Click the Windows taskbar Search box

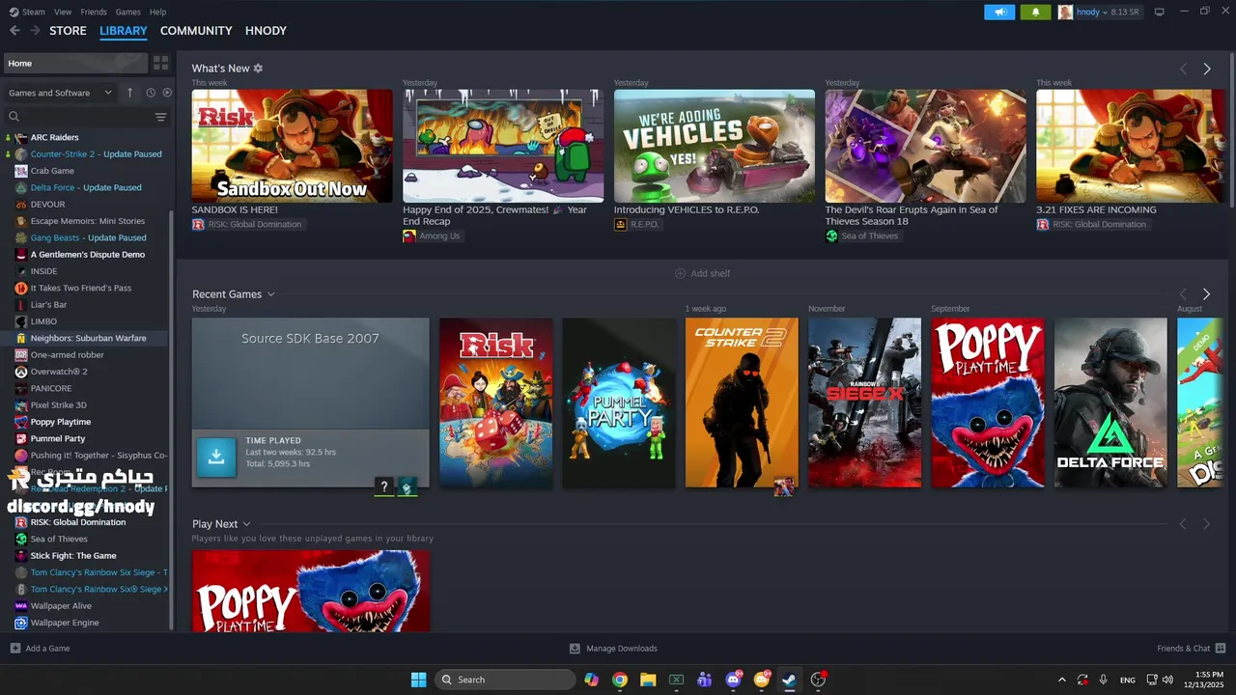tap(505, 680)
